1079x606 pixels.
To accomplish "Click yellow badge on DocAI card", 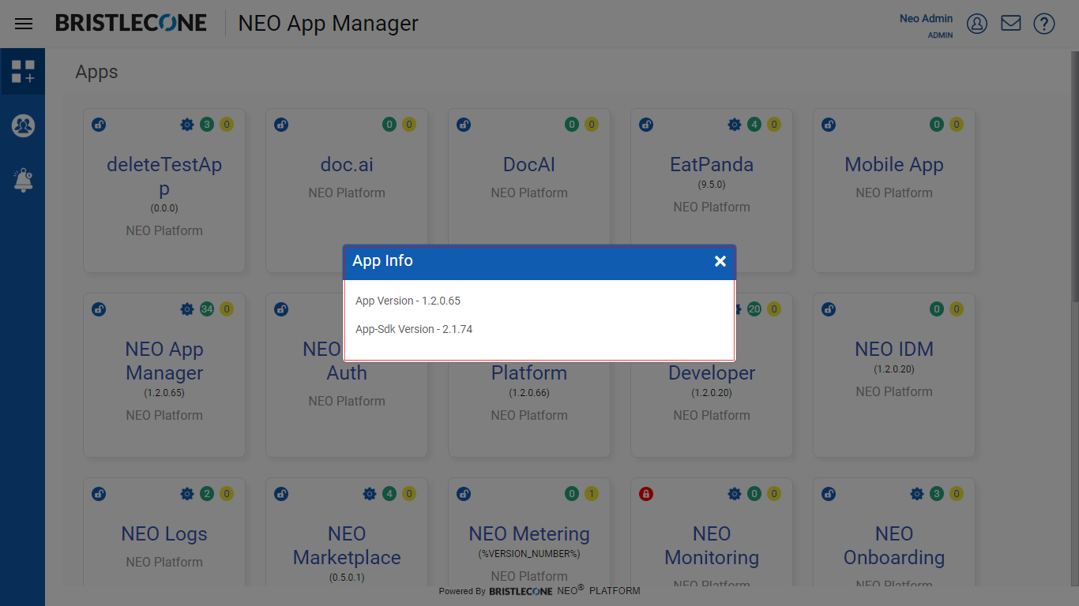I will (x=592, y=124).
